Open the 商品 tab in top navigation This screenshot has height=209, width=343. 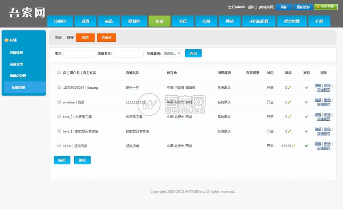109,21
